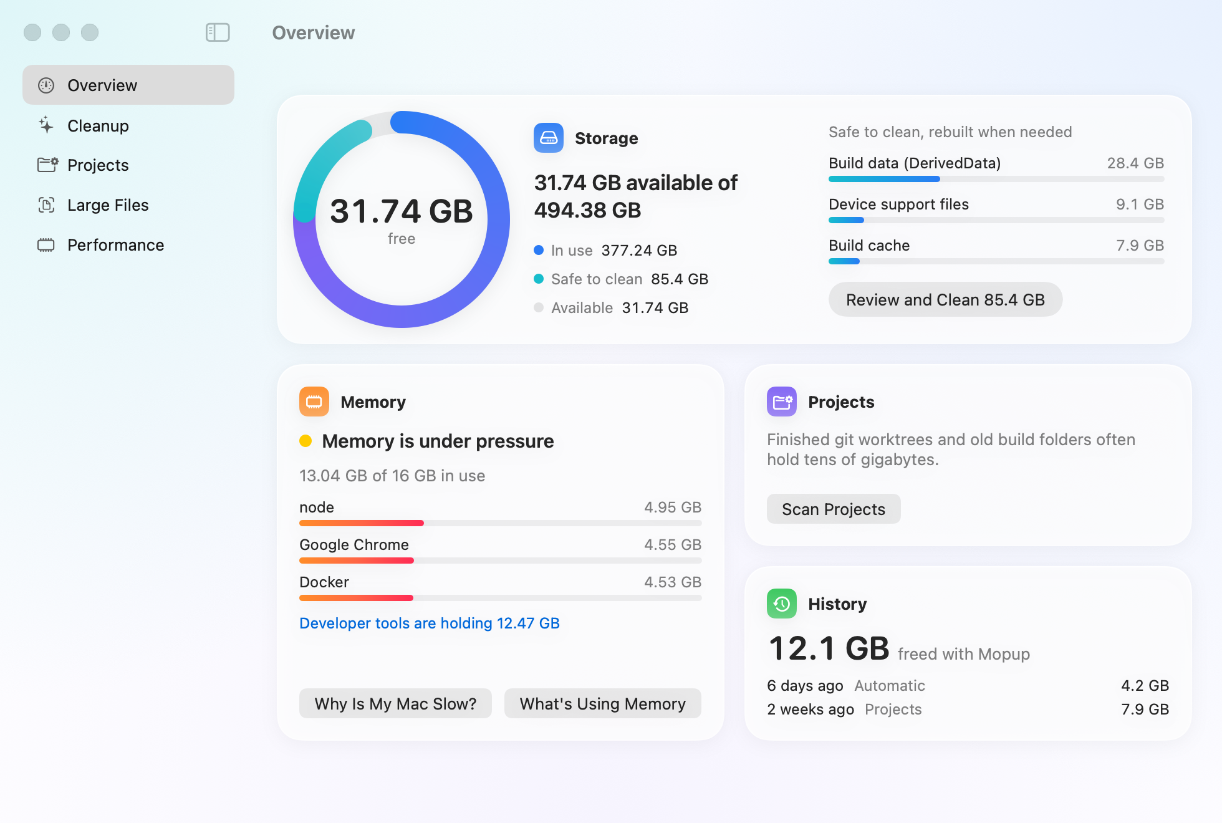Click Review and Clean 85.4 GB button

coord(945,299)
